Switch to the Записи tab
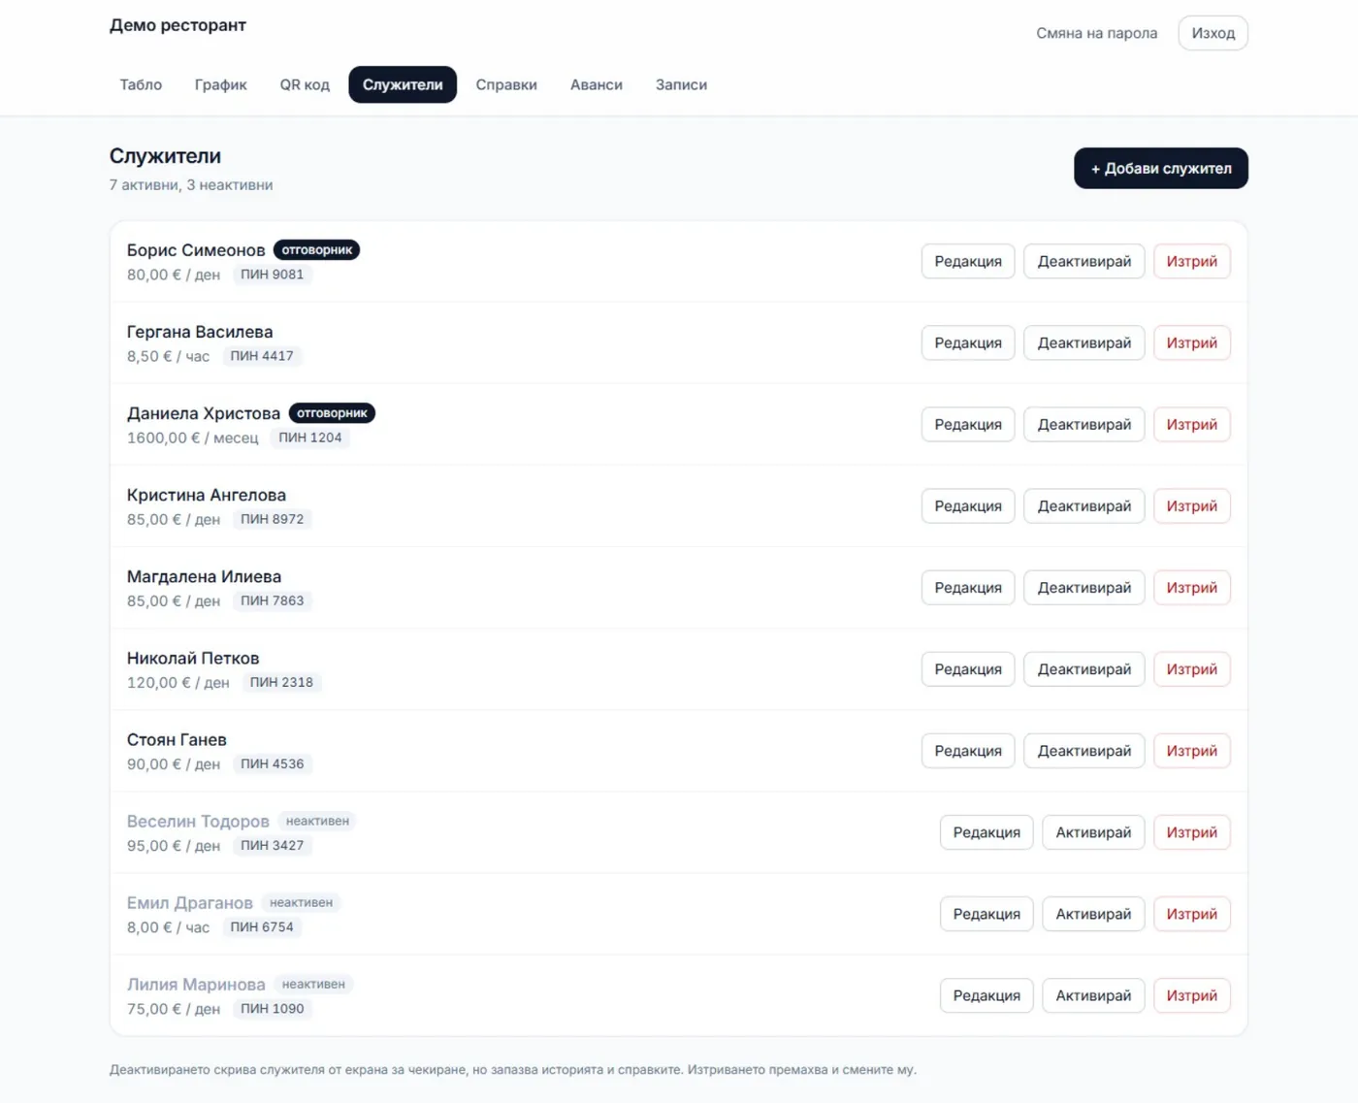Image resolution: width=1358 pixels, height=1103 pixels. click(681, 84)
